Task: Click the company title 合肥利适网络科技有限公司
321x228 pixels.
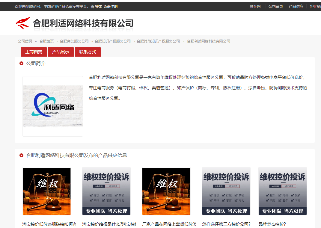Action: pos(83,23)
